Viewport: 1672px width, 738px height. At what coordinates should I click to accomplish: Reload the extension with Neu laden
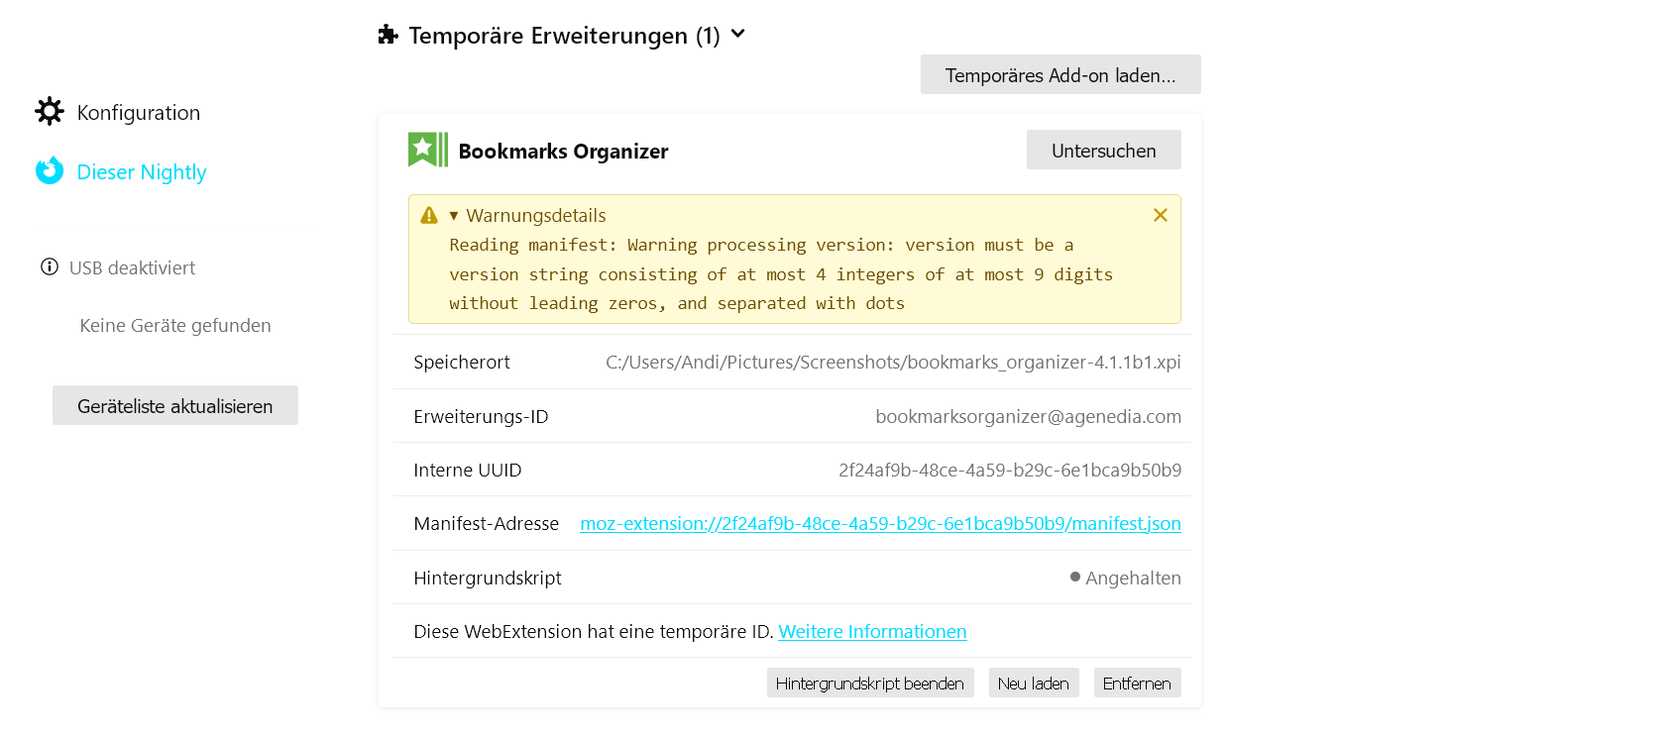tap(1033, 684)
